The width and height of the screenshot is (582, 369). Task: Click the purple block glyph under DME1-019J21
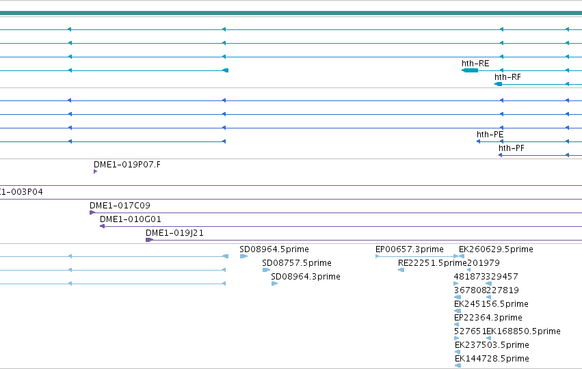(x=149, y=240)
